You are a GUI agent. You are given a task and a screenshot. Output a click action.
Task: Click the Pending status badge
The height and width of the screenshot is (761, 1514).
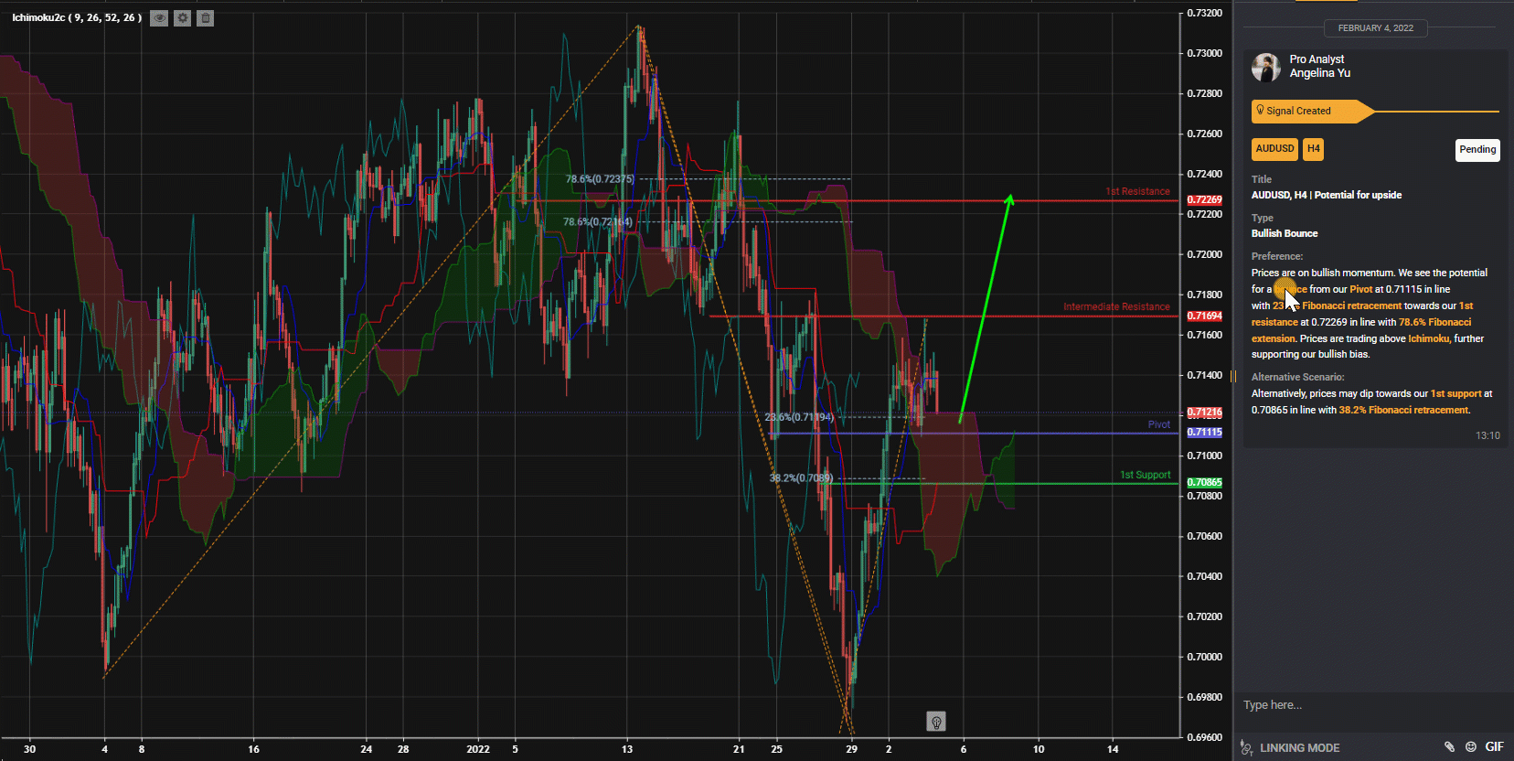pos(1477,150)
